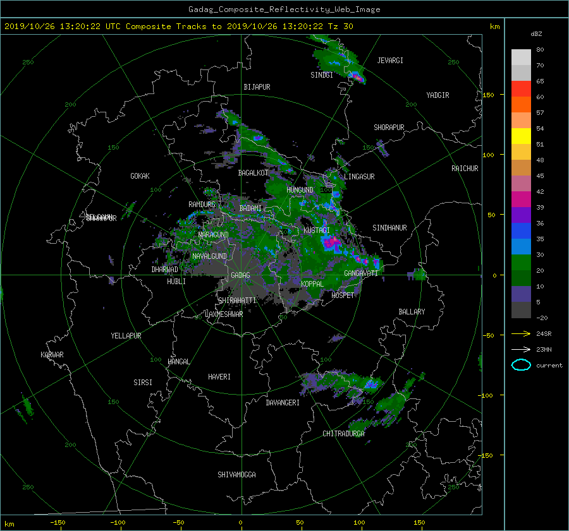Click the SHIVAMOGGA city label
The height and width of the screenshot is (531, 569).
coord(236,475)
